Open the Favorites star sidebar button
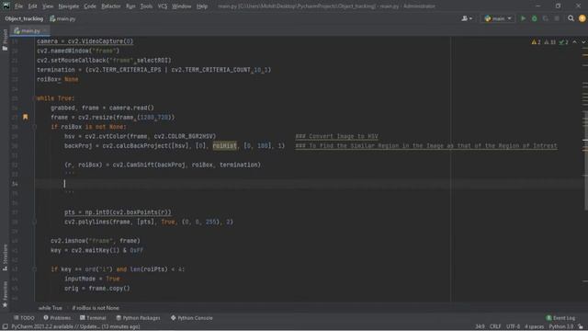The image size is (588, 331). [x=5, y=295]
